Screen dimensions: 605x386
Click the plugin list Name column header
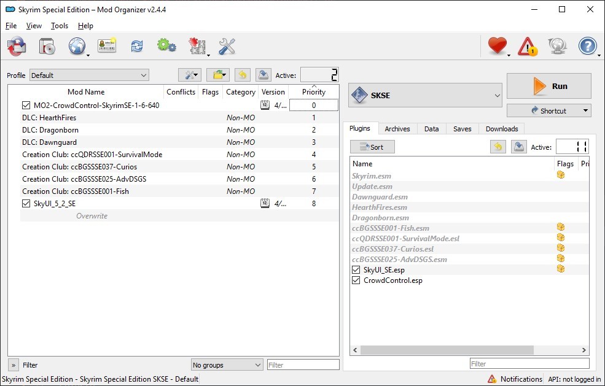452,163
